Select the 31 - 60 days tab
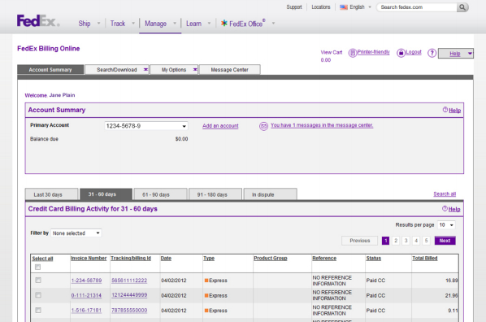The width and height of the screenshot is (486, 322). pos(106,194)
